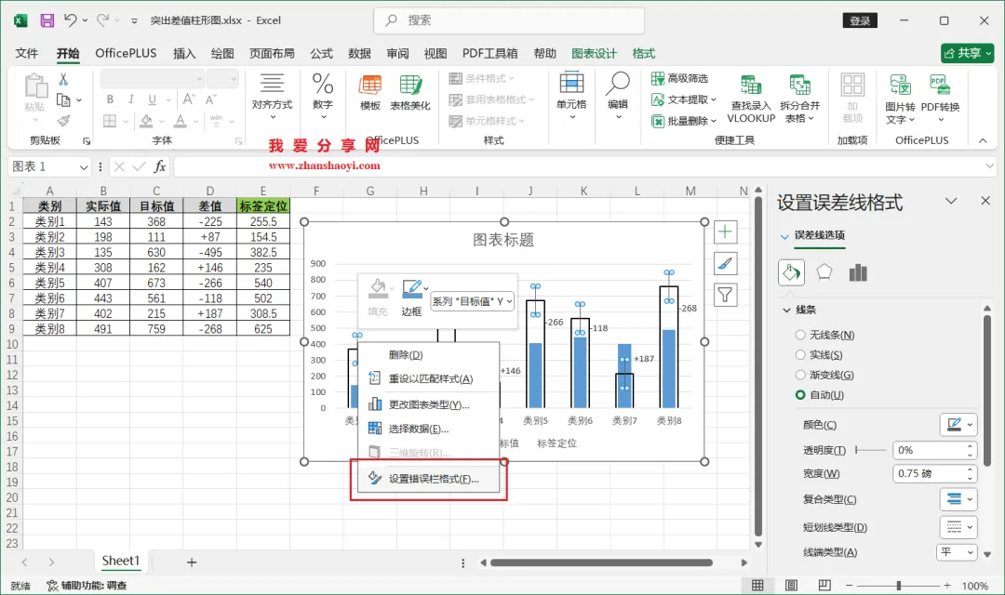Switch to Page Layout view icon
The height and width of the screenshot is (595, 1005).
(x=791, y=585)
